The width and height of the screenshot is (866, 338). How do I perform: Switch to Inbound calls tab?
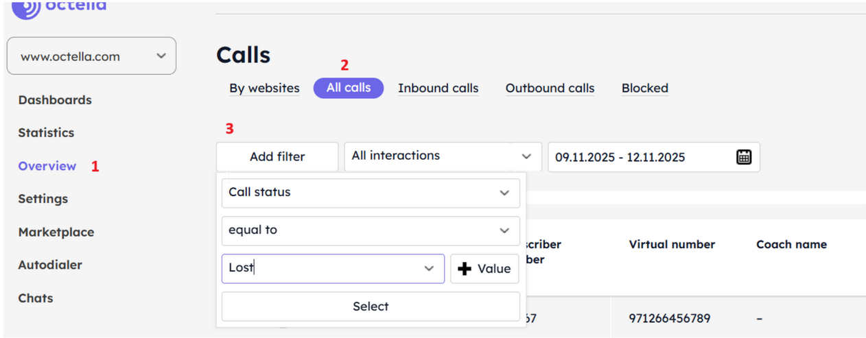pyautogui.click(x=438, y=88)
